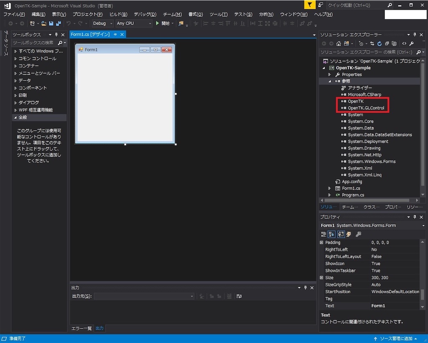The height and width of the screenshot is (343, 428).
Task: Click the New Project toolbar icon
Action: pyautogui.click(x=32, y=23)
